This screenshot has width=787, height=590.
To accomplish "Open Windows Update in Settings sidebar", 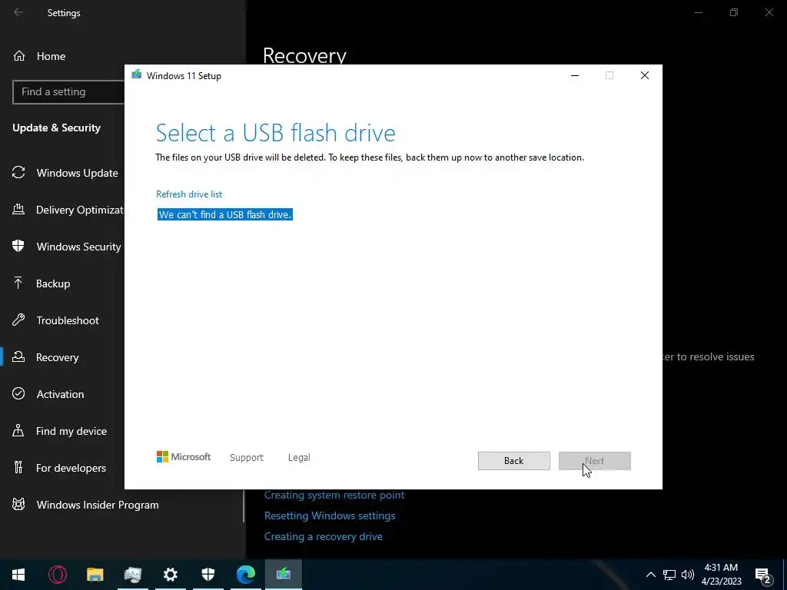I will (x=78, y=173).
